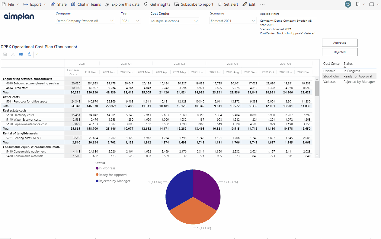Open the bookmark icon in the top bar

(358, 4)
